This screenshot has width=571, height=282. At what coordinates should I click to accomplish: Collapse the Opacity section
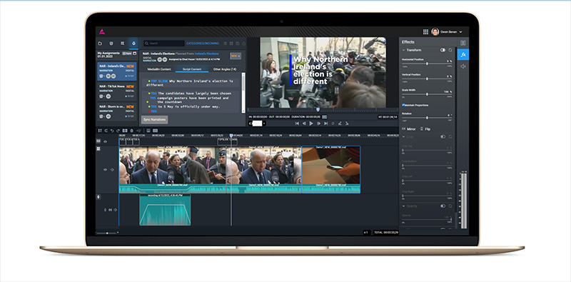[x=403, y=206]
